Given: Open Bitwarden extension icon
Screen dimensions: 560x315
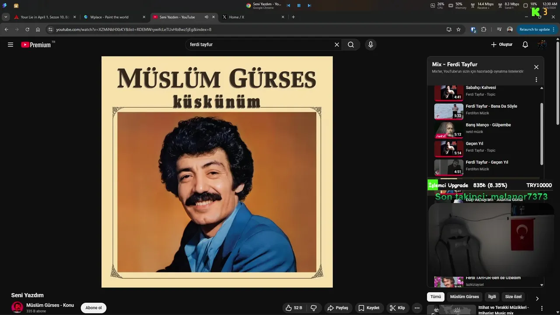Looking at the screenshot, I should (x=473, y=29).
